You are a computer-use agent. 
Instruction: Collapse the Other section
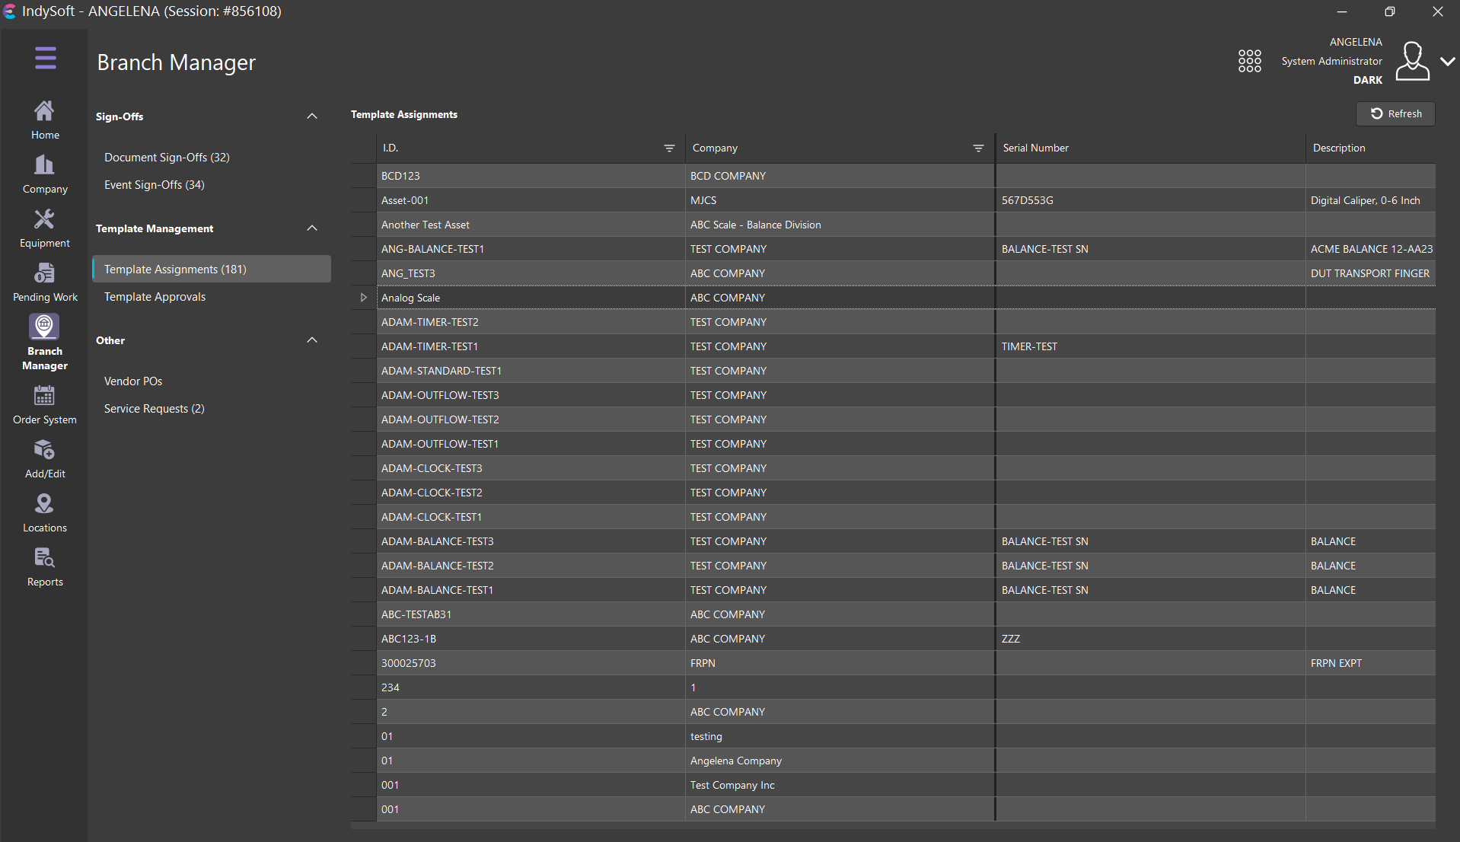point(311,340)
